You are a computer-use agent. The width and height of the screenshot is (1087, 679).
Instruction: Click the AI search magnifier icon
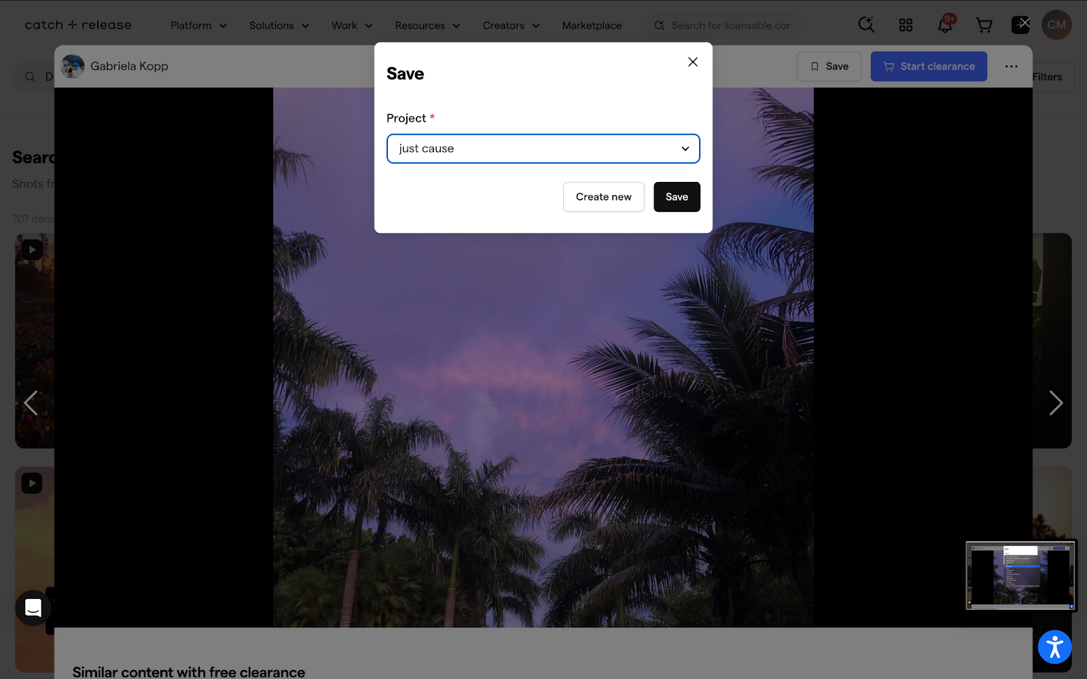866,24
